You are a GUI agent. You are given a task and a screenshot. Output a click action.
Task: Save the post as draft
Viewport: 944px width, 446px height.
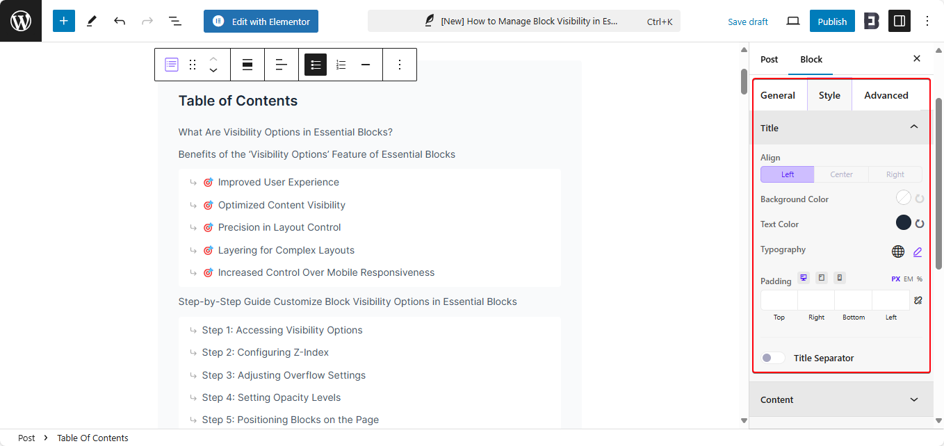pos(747,22)
